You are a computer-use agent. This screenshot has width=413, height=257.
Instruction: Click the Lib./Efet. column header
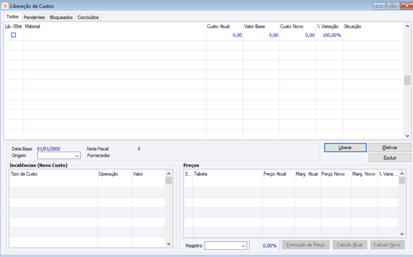(14, 26)
